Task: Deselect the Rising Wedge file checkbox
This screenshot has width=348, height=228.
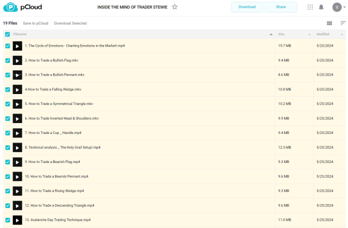Action: pos(7,191)
